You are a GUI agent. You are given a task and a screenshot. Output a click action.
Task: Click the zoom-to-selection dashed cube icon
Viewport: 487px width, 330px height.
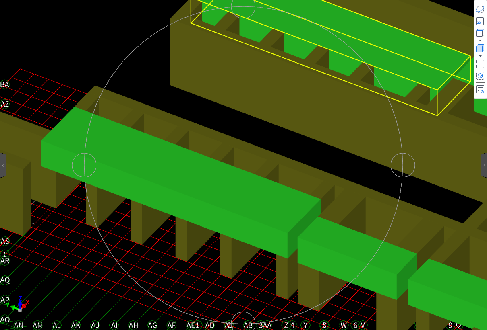point(480,76)
